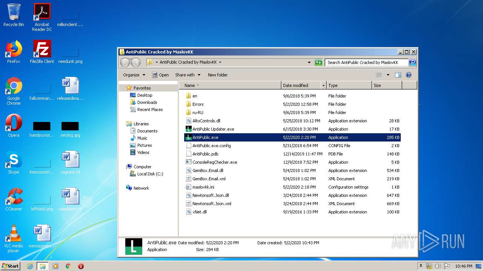Image resolution: width=483 pixels, height=271 pixels.
Task: Change view using the views icon
Action: [378, 75]
